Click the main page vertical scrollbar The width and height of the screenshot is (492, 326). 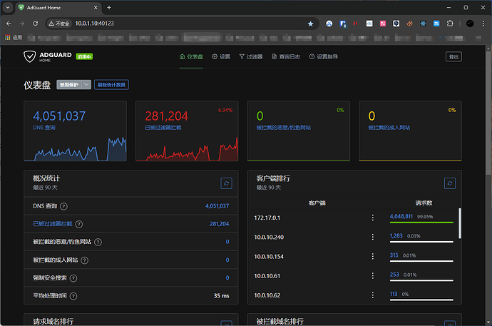tap(488, 113)
